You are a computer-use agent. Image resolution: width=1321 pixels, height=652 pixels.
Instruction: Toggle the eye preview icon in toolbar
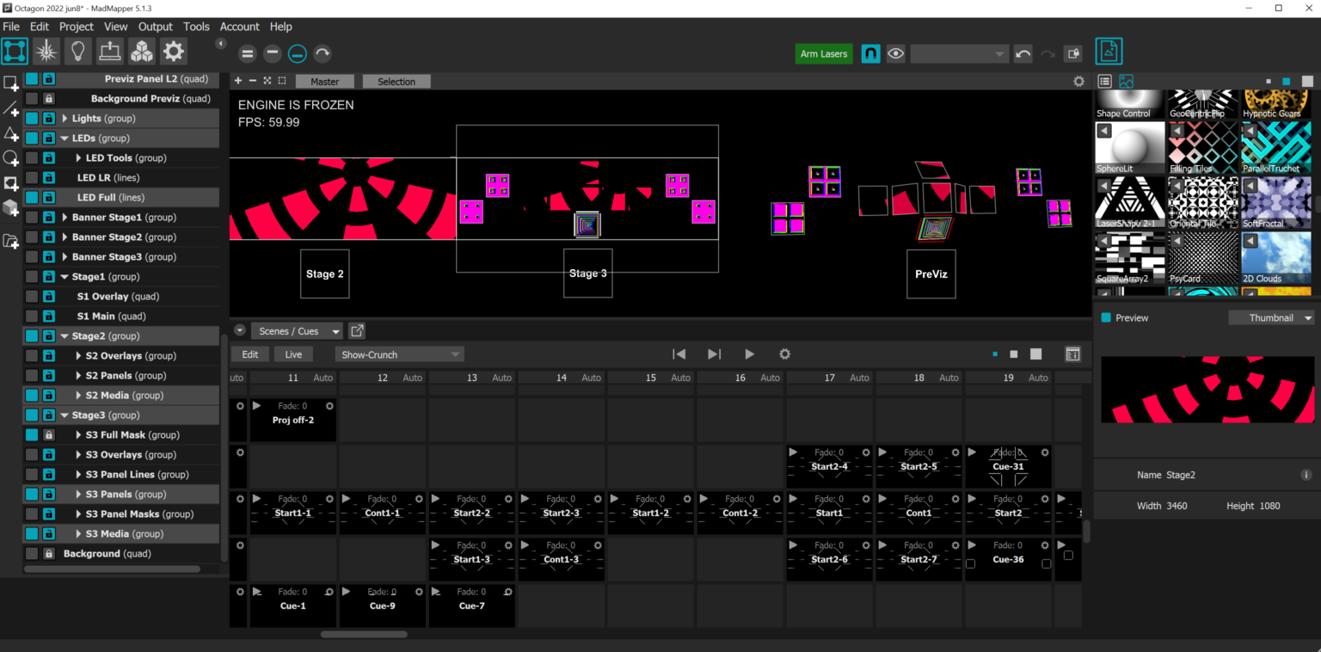896,53
